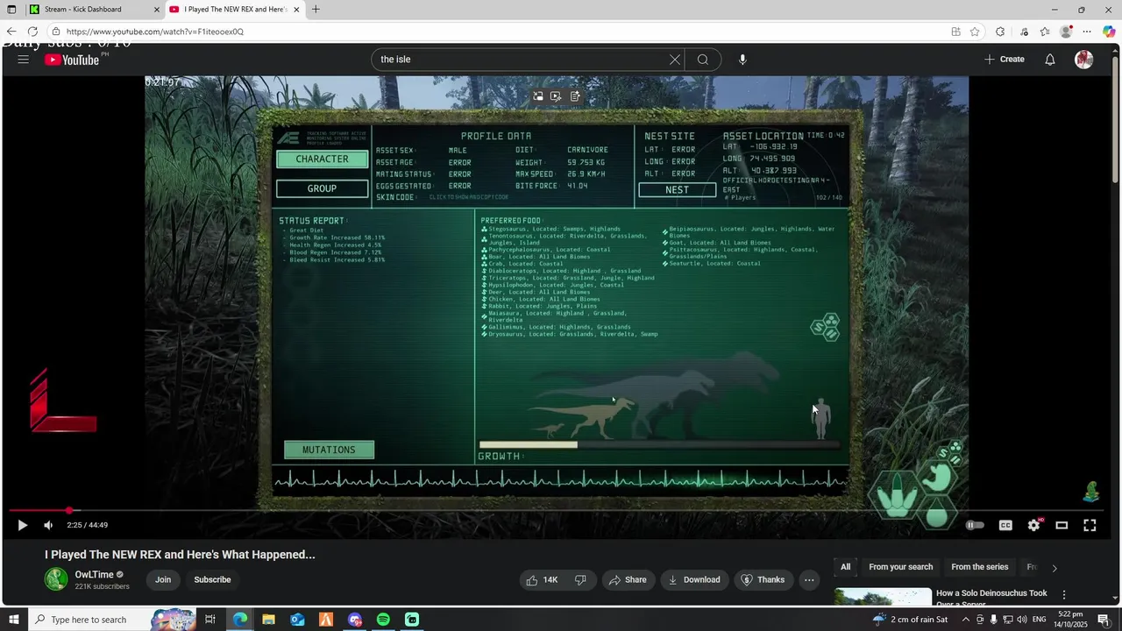This screenshot has width=1122, height=631.
Task: Search with voice microphone icon
Action: 742,60
